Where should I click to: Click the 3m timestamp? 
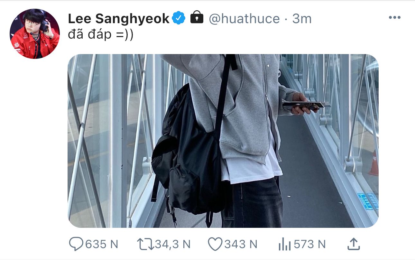(302, 19)
